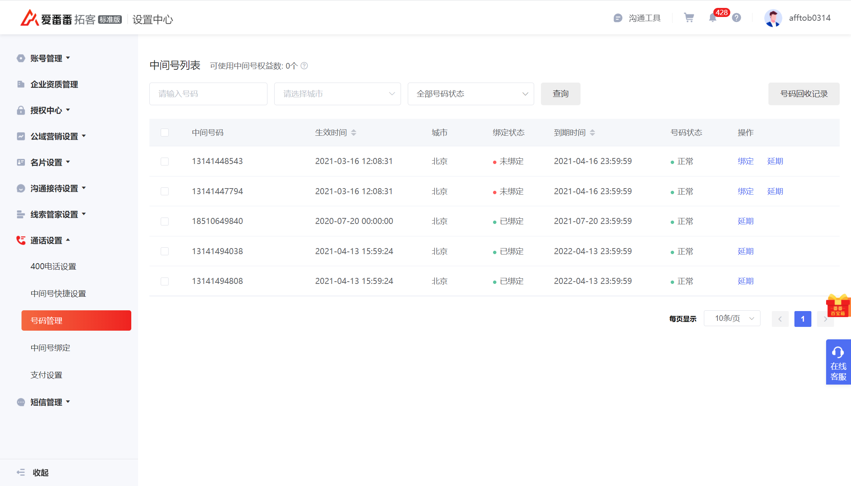Screen dimensions: 851x486
Task: Sort by 生效时间 using the sort arrows
Action: click(353, 133)
